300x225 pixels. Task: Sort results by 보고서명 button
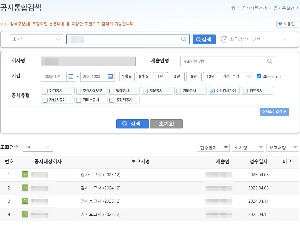tap(283, 148)
